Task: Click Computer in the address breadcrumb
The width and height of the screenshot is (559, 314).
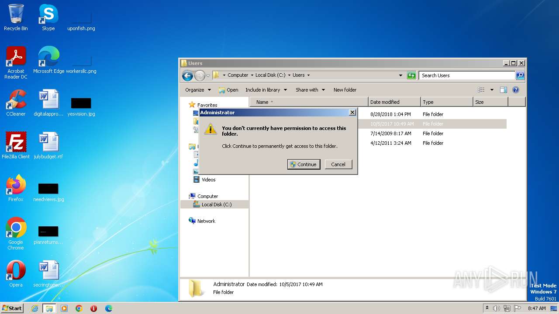Action: click(238, 75)
